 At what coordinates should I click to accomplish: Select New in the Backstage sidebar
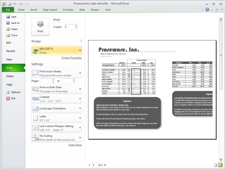(14, 59)
